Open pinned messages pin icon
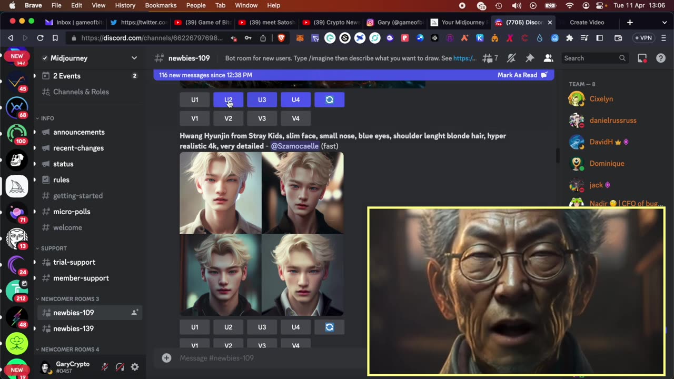674x379 pixels. click(530, 58)
